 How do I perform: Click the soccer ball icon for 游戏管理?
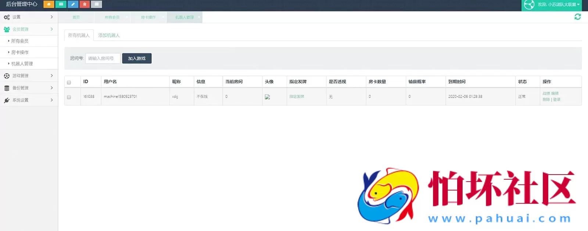pos(7,76)
